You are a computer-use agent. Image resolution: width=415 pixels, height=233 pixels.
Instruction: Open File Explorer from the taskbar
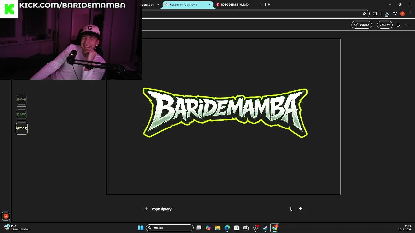pos(218,228)
